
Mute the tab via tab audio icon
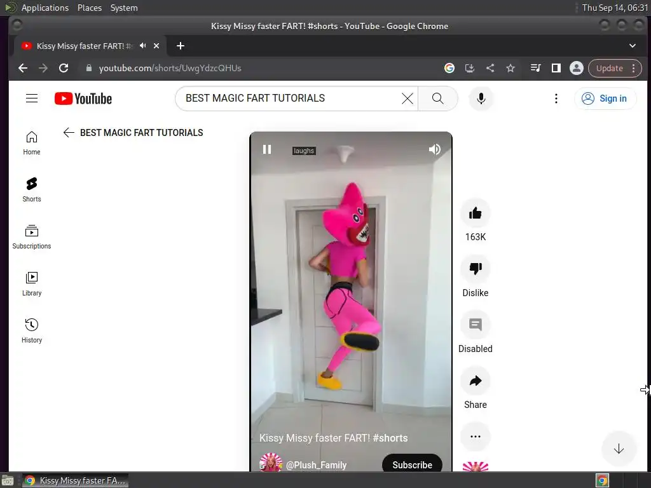[x=143, y=46]
